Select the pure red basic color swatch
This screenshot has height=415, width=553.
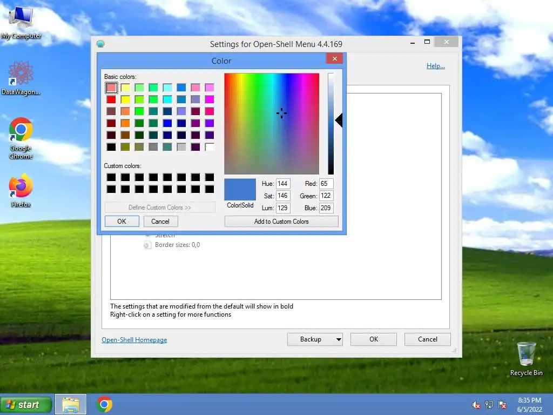point(111,99)
